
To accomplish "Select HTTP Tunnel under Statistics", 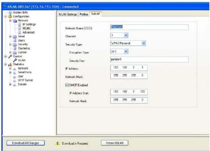I will point(25,80).
